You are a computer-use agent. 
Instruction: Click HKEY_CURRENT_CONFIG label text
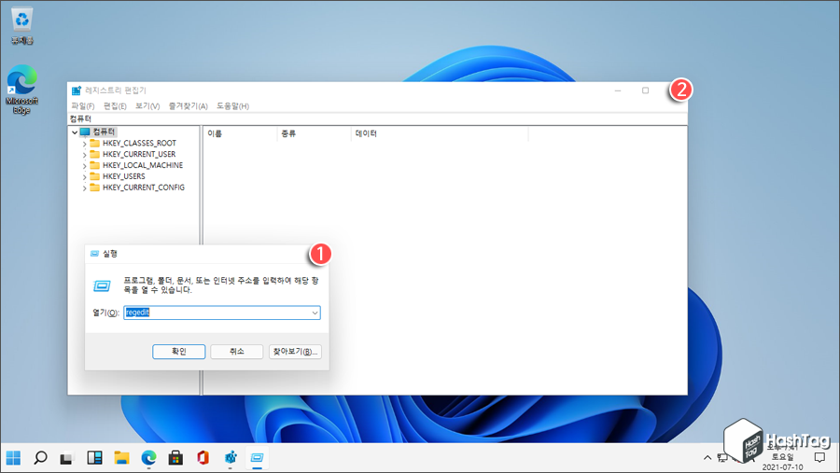144,188
